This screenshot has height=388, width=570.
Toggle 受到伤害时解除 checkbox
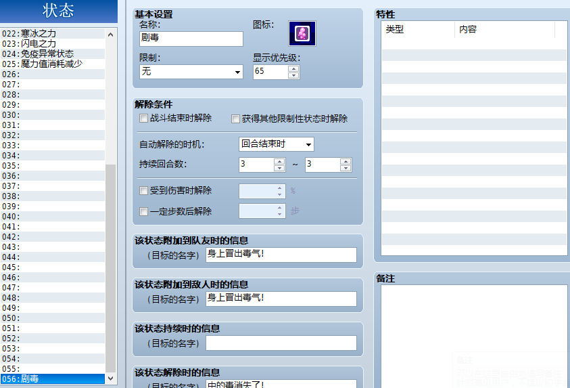(143, 191)
